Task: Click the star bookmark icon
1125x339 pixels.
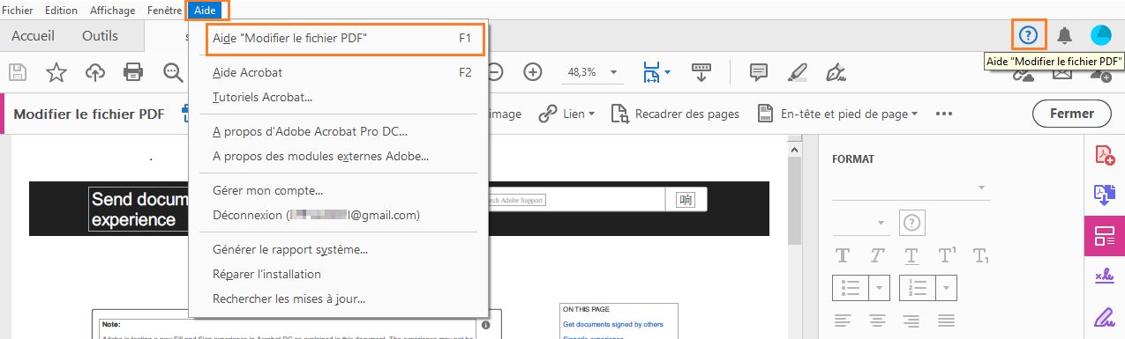Action: pyautogui.click(x=56, y=72)
